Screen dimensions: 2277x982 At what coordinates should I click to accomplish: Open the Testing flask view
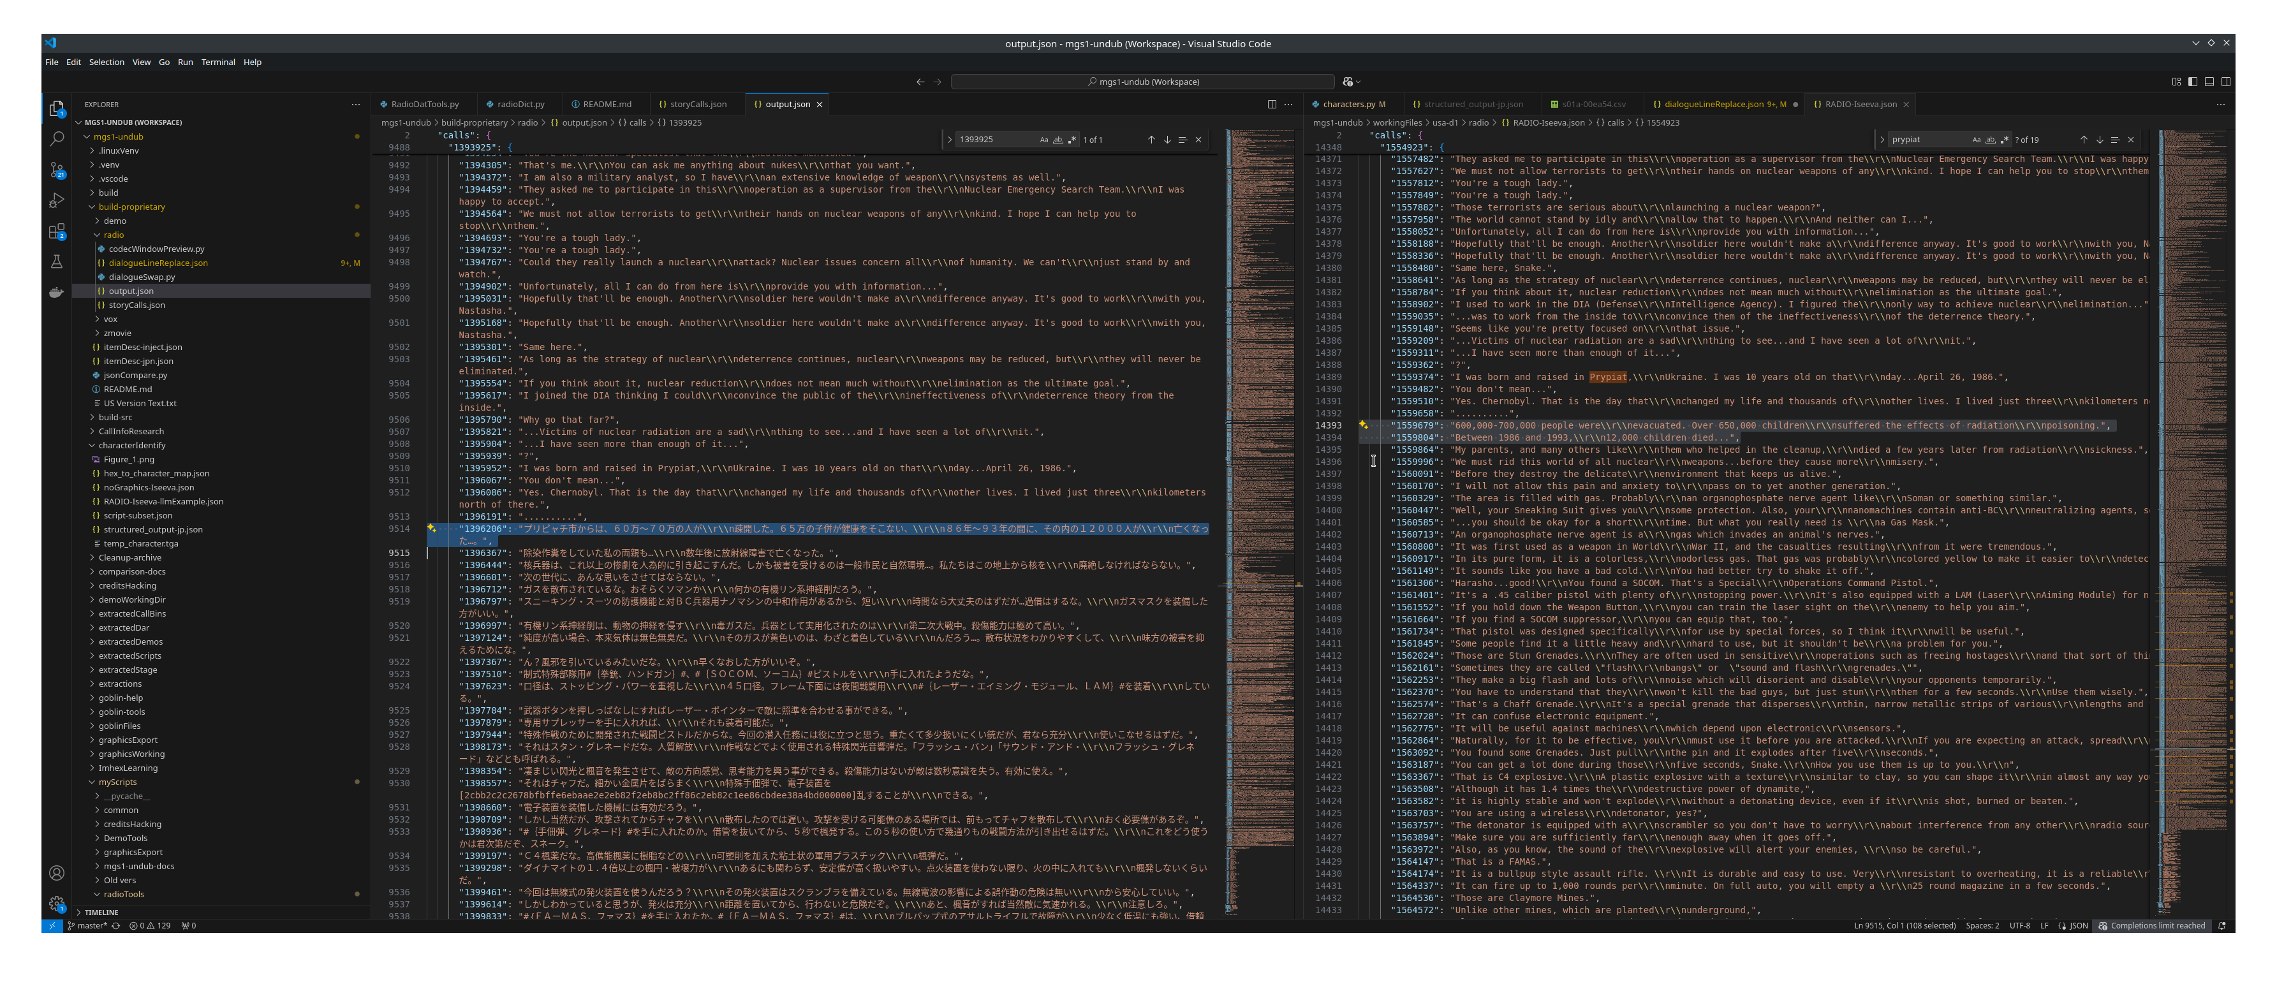coord(57,261)
